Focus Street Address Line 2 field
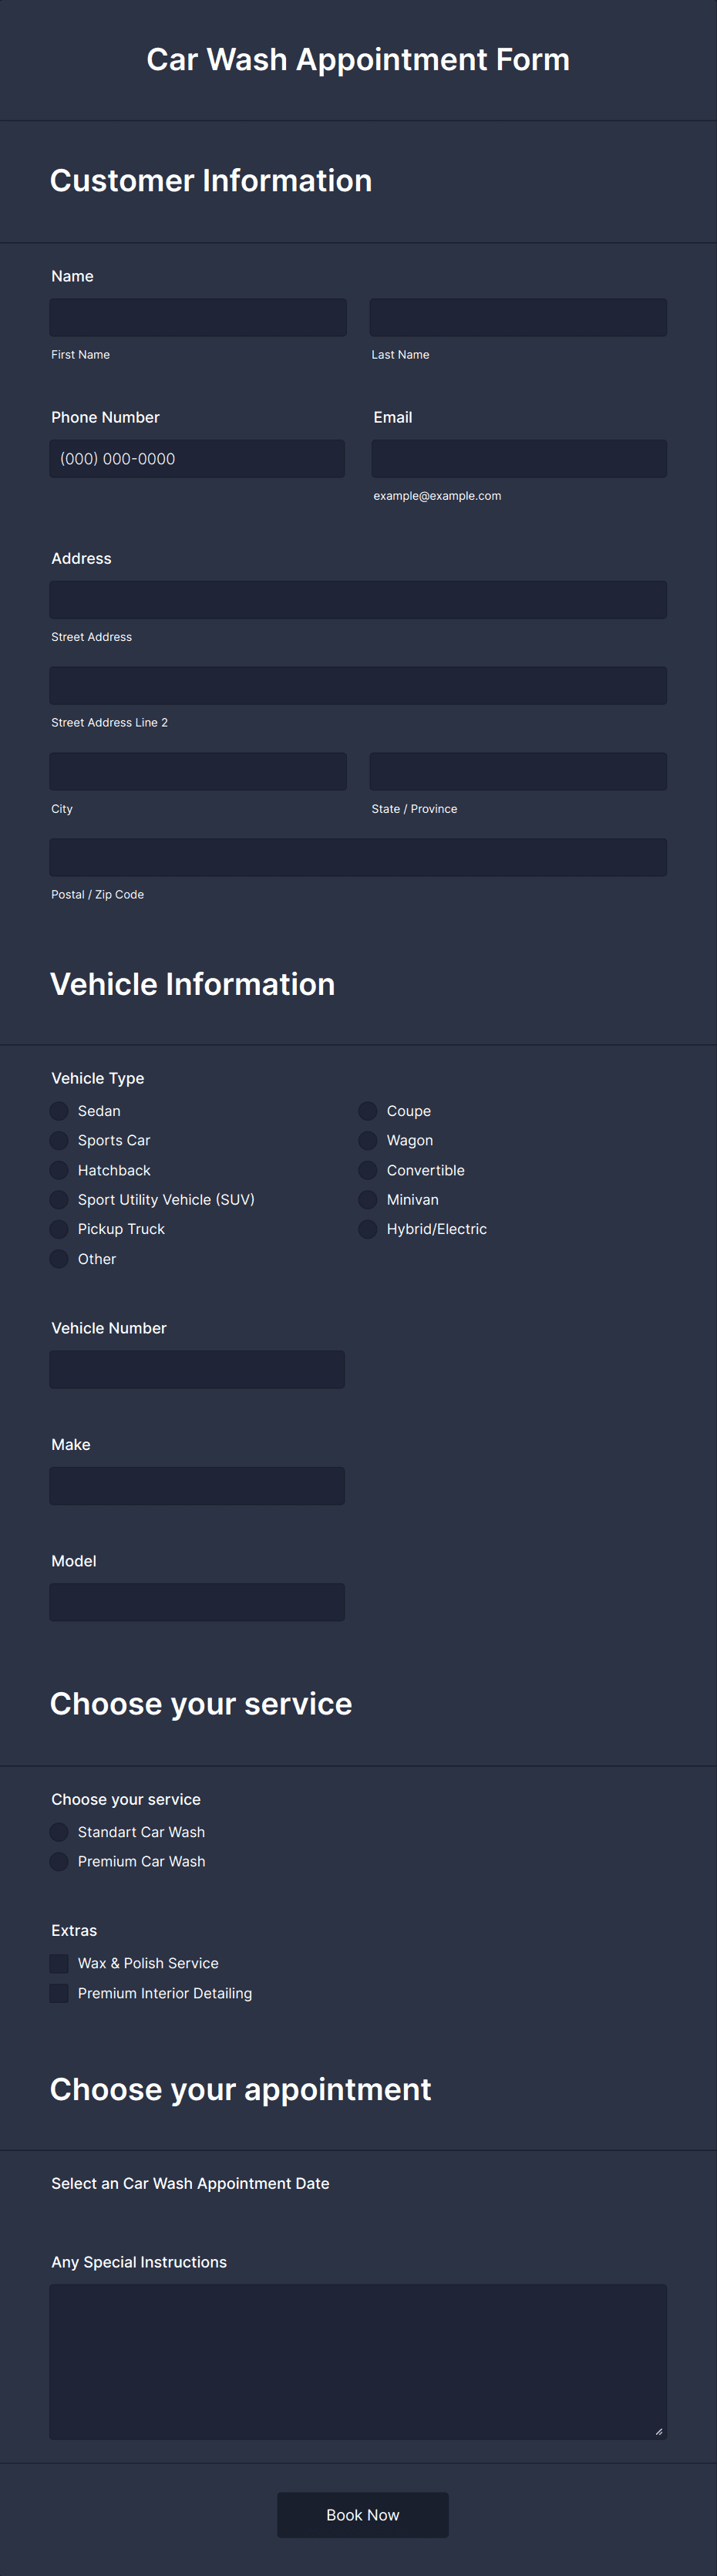Screen dimensions: 717x2576 (x=358, y=686)
